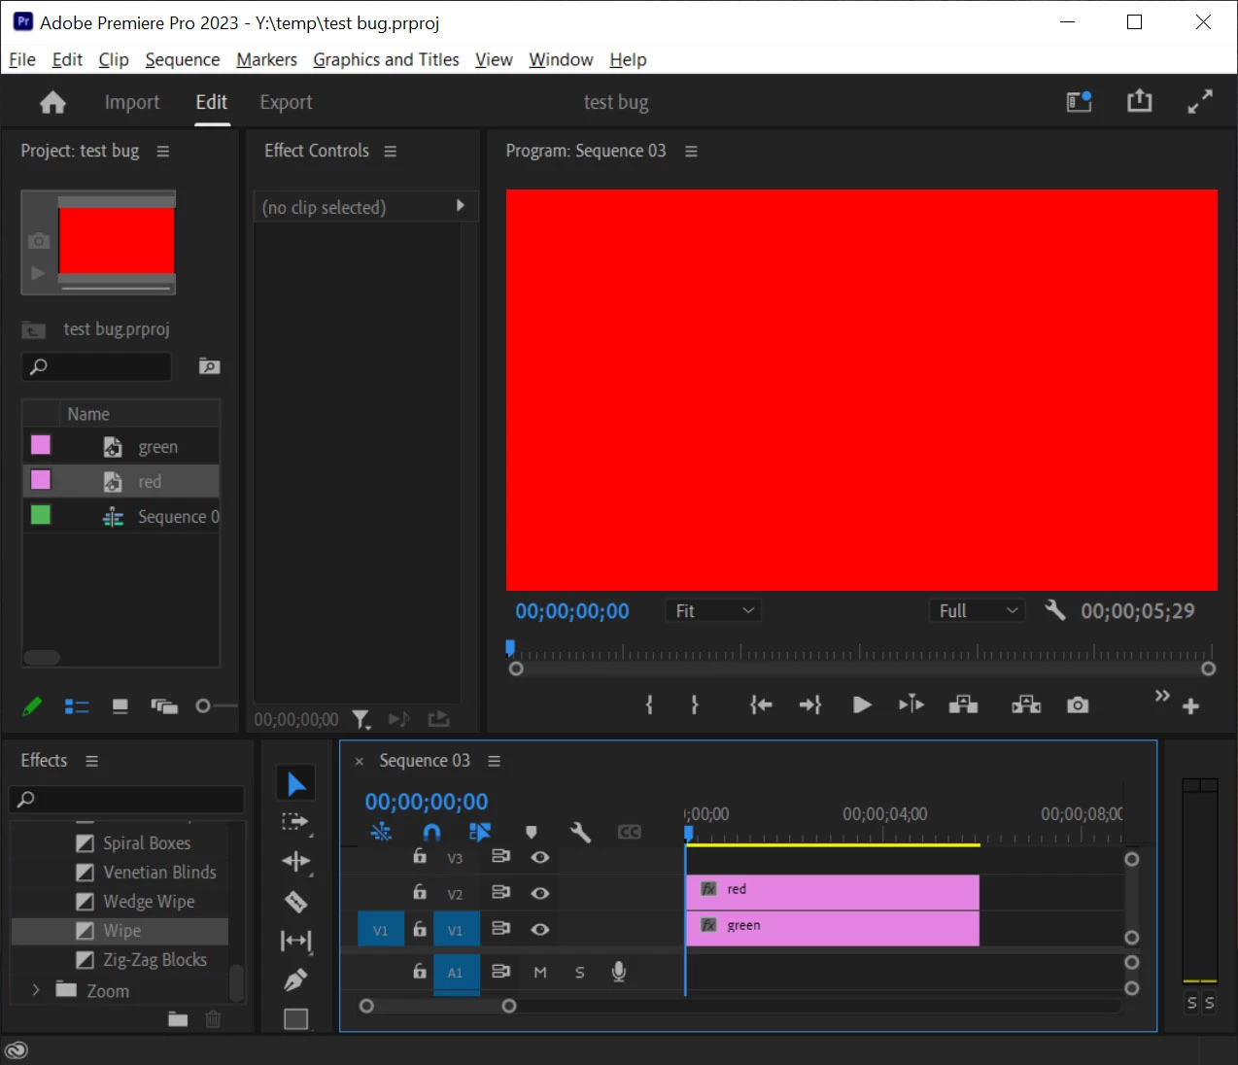
Task: Select the Track Select Forward tool
Action: coord(295,823)
